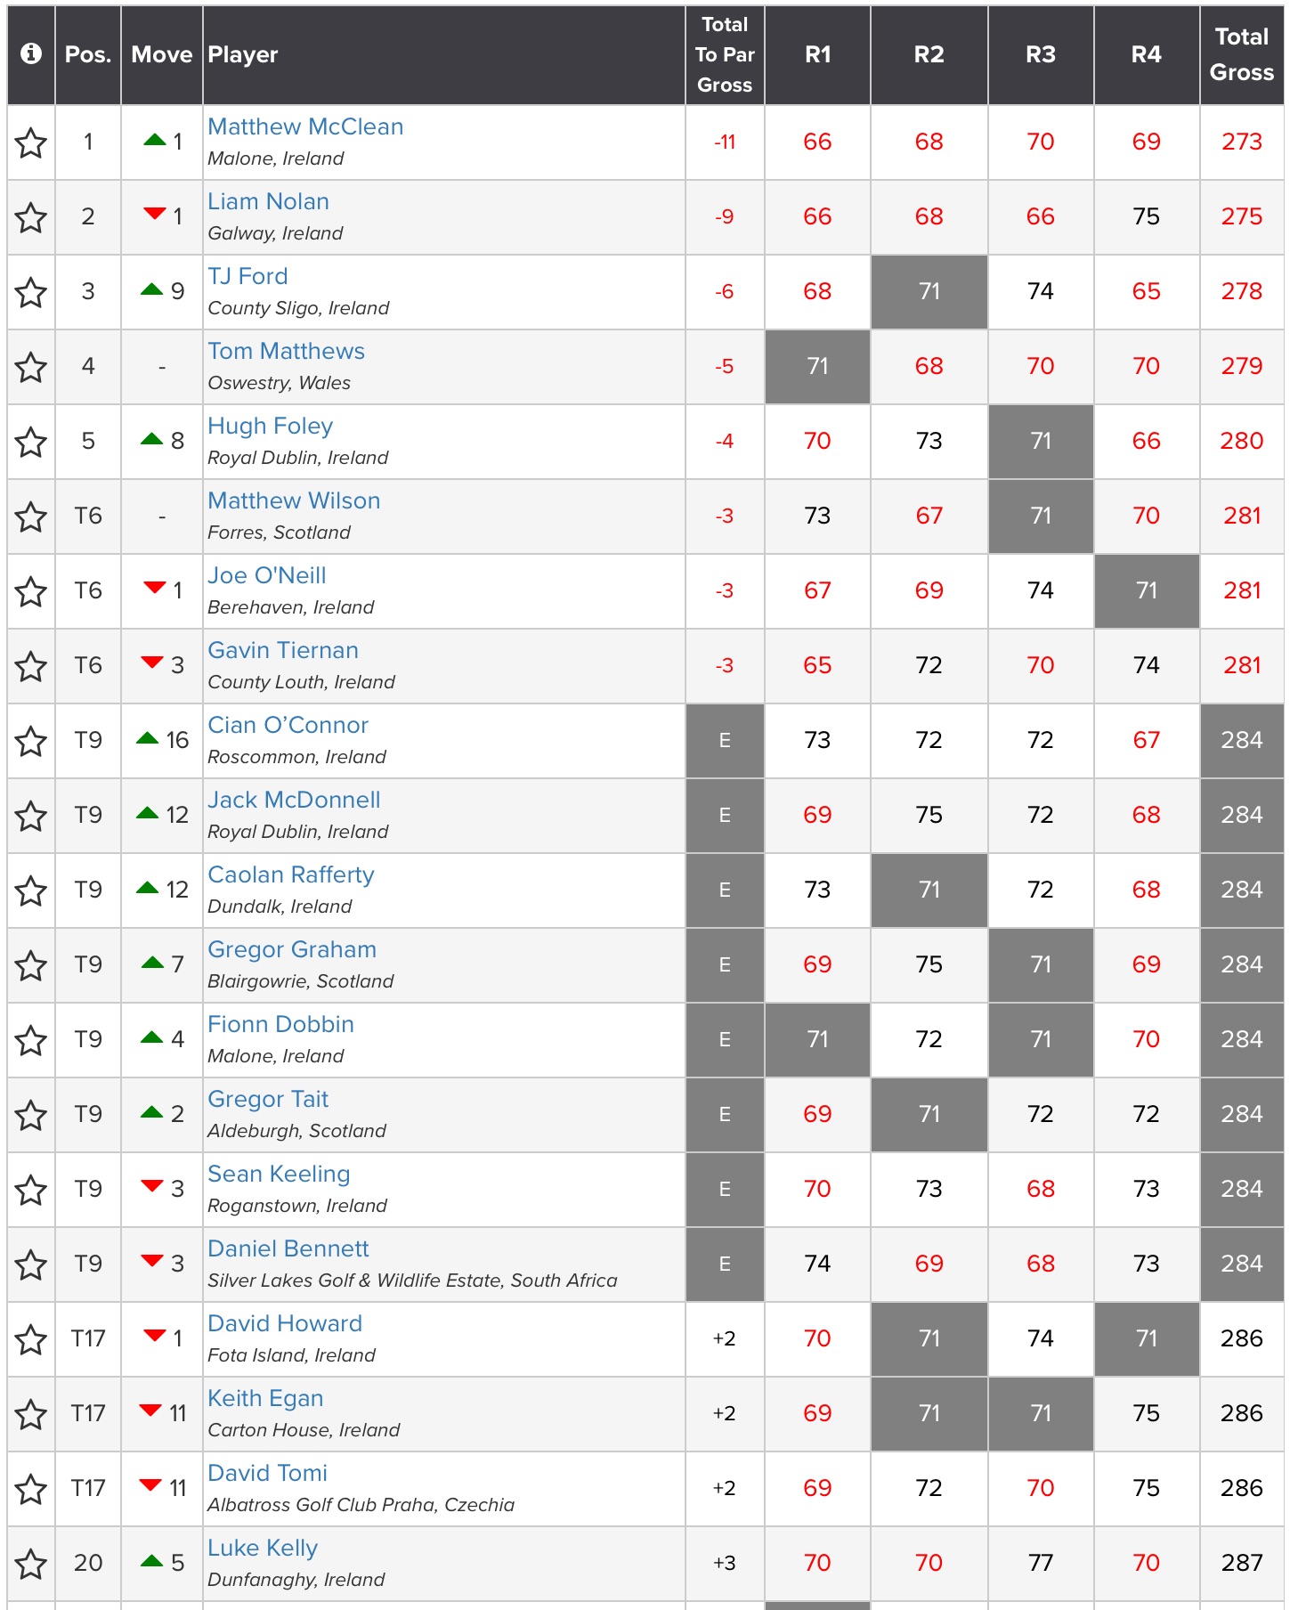Favorite Gregor Graham using star
This screenshot has height=1610, width=1290.
click(31, 965)
